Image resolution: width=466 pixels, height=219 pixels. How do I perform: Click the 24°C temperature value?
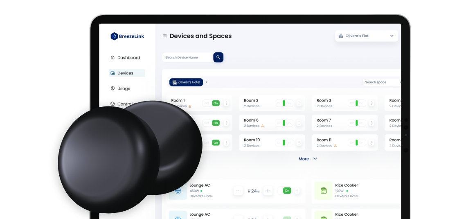tap(255, 191)
